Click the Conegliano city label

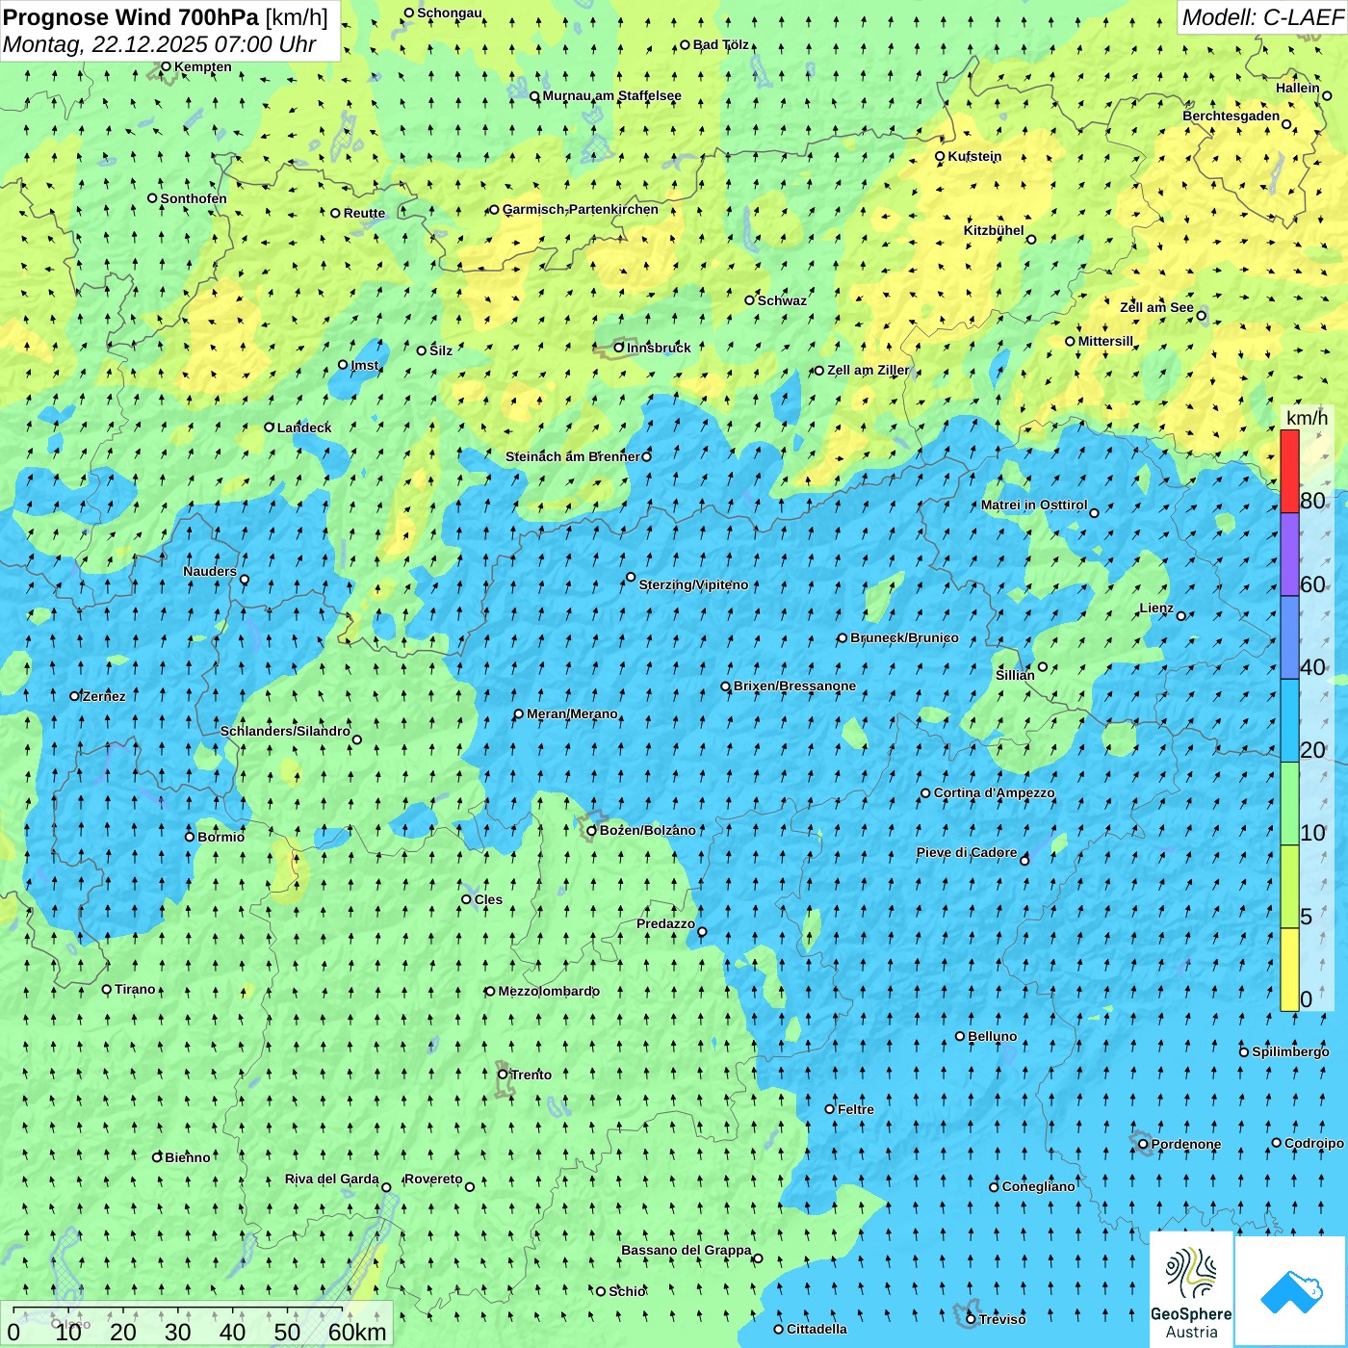click(1038, 1186)
